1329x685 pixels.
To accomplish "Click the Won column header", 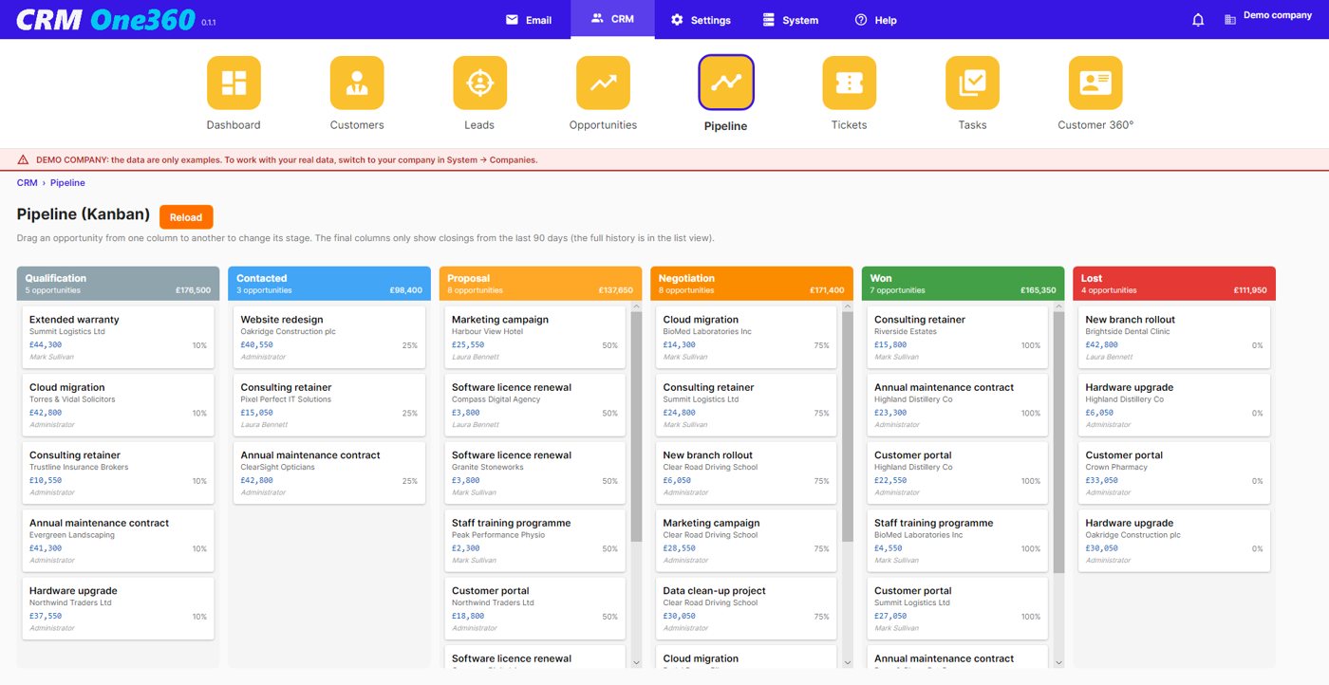I will click(x=963, y=284).
